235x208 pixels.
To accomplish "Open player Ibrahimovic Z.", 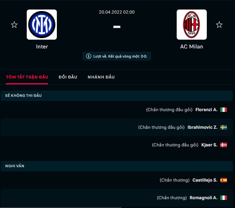I will point(202,127).
